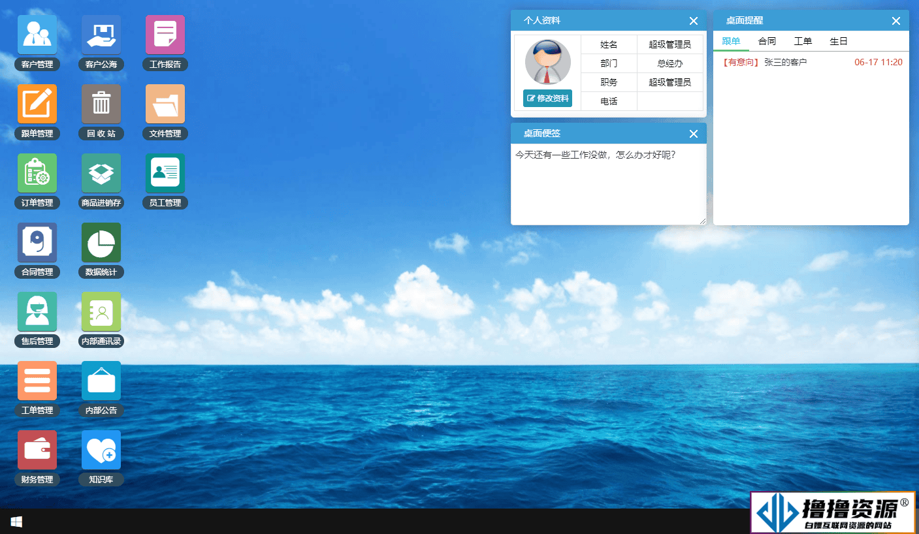This screenshot has width=919, height=534.
Task: Close the 桌面便签 panel
Action: (x=694, y=134)
